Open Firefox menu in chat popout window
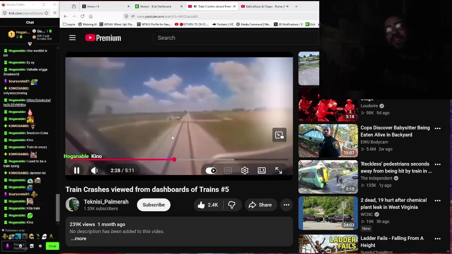 [55, 13]
